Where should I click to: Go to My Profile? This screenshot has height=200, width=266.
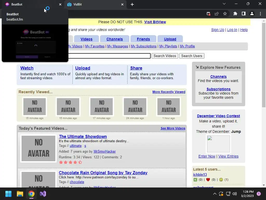coord(187,46)
